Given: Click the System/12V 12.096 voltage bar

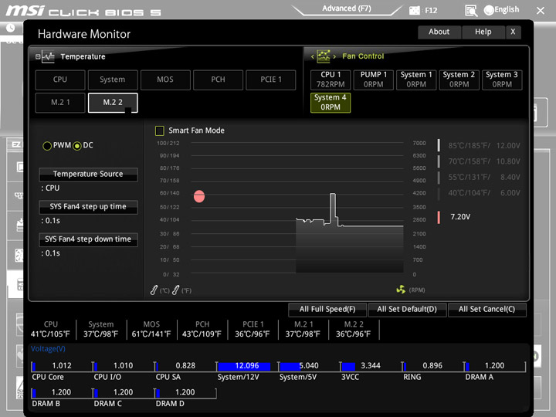Looking at the screenshot, I should tap(248, 367).
